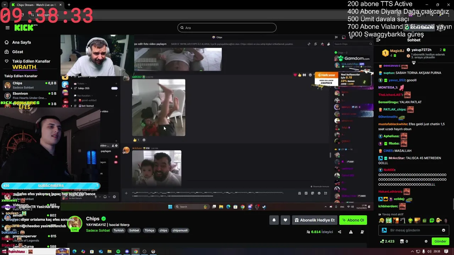Click the chat identity hammer badge icon

pyautogui.click(x=384, y=230)
